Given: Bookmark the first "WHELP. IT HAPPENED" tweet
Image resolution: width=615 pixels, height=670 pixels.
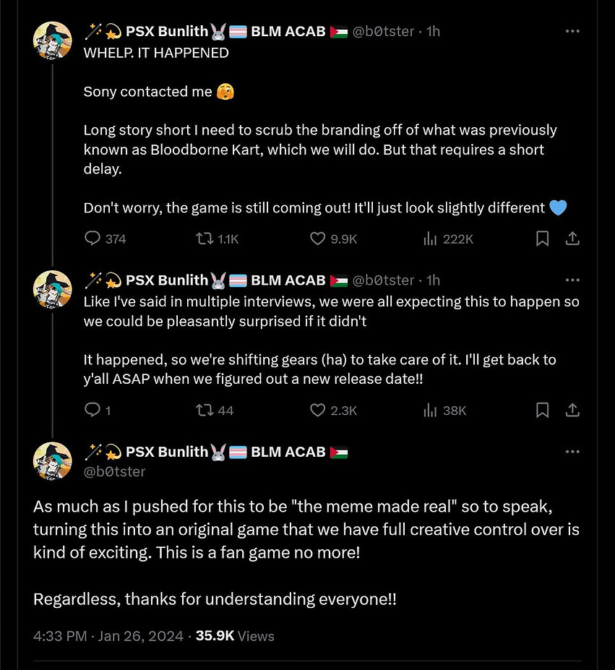Looking at the screenshot, I should pos(542,239).
